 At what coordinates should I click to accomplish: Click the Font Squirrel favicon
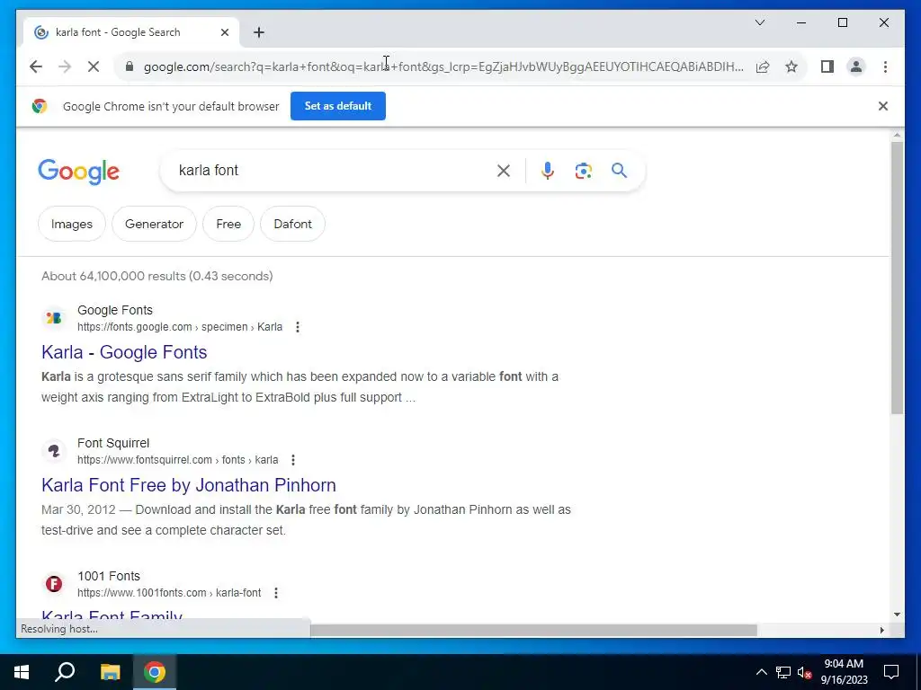pyautogui.click(x=53, y=451)
